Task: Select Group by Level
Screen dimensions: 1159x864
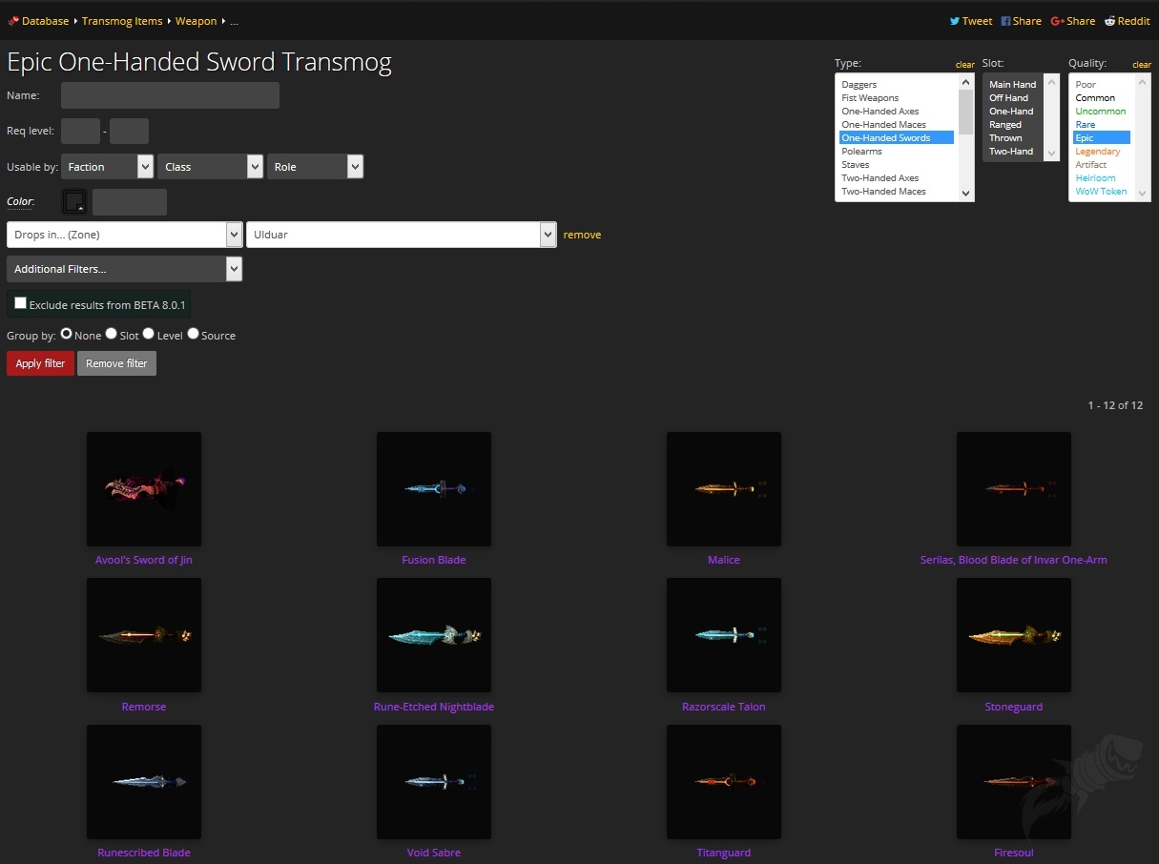Action: coord(149,334)
